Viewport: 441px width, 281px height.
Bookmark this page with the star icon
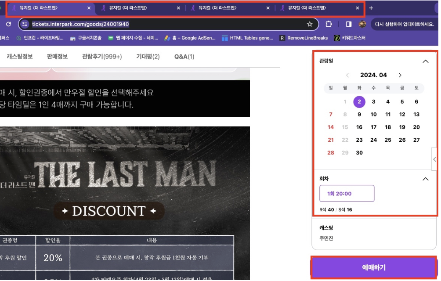tap(310, 24)
